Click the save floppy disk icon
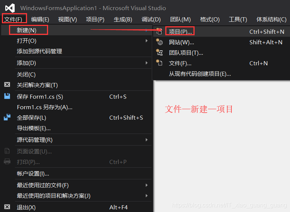The width and height of the screenshot is (290, 212). (7, 96)
